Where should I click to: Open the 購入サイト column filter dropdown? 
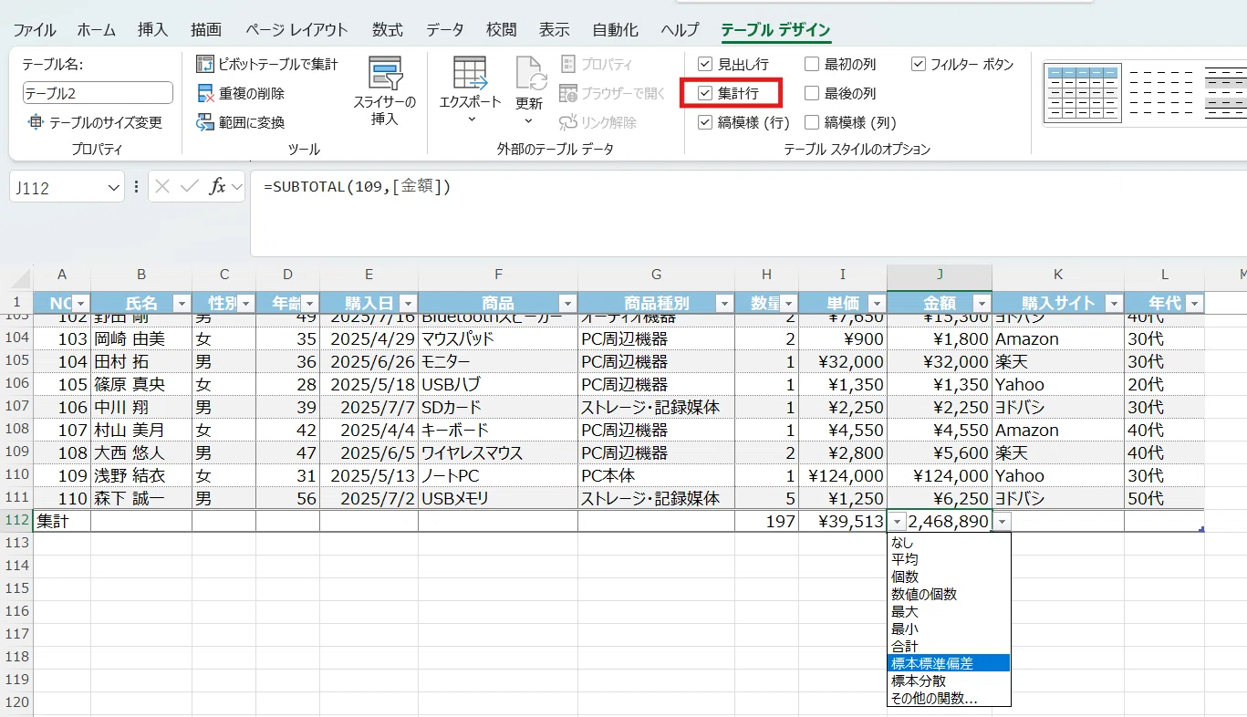pyautogui.click(x=1113, y=304)
